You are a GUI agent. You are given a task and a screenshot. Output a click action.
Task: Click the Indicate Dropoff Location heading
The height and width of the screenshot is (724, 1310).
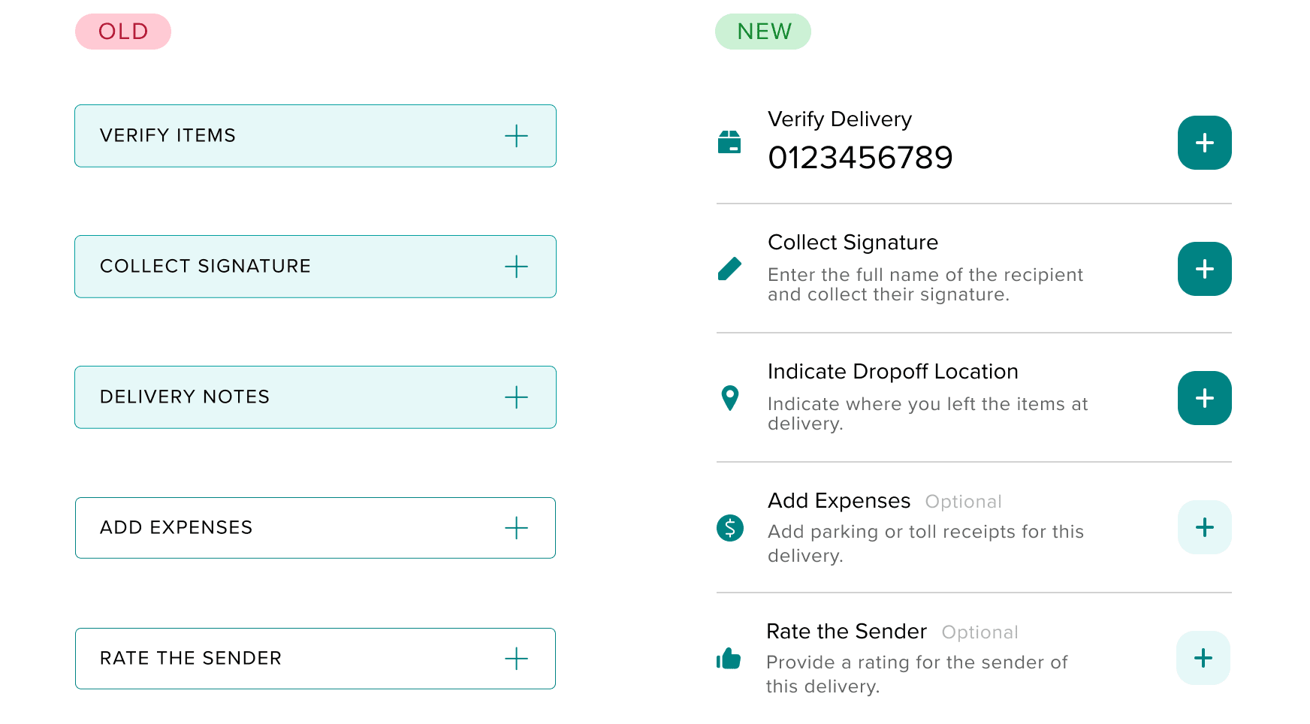pos(892,372)
